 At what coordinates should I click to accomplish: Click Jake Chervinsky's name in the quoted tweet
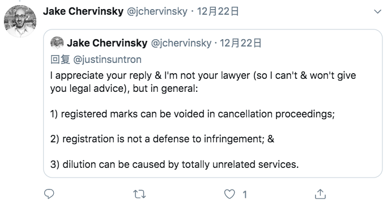(x=107, y=43)
